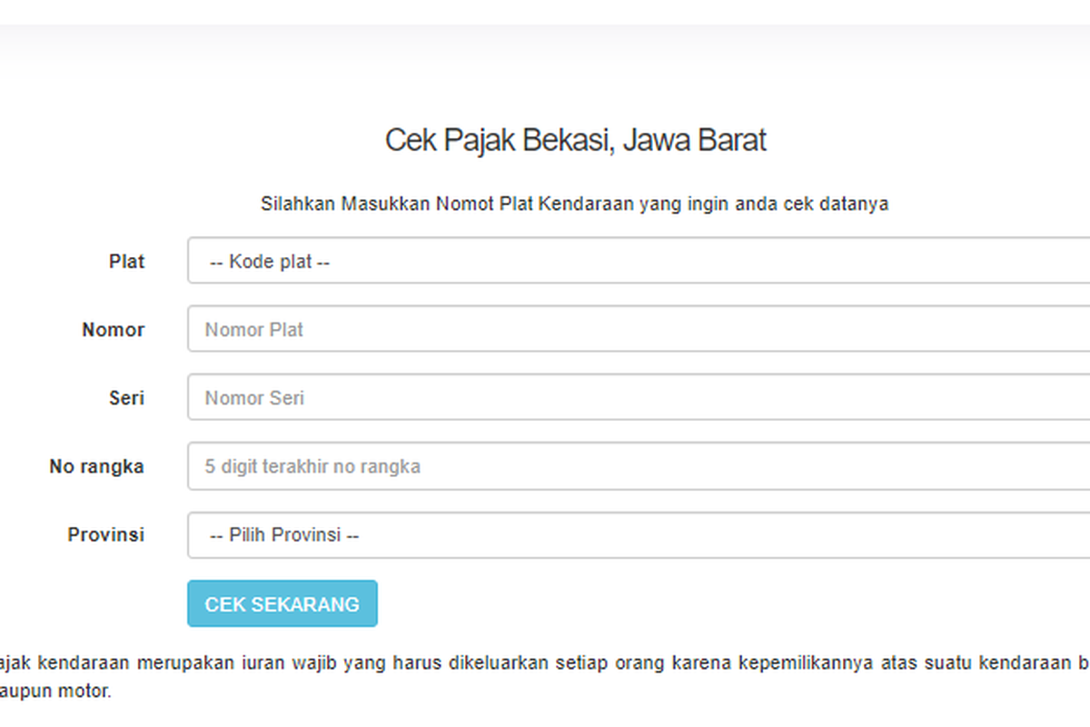Click the Nomor row label

tap(113, 329)
